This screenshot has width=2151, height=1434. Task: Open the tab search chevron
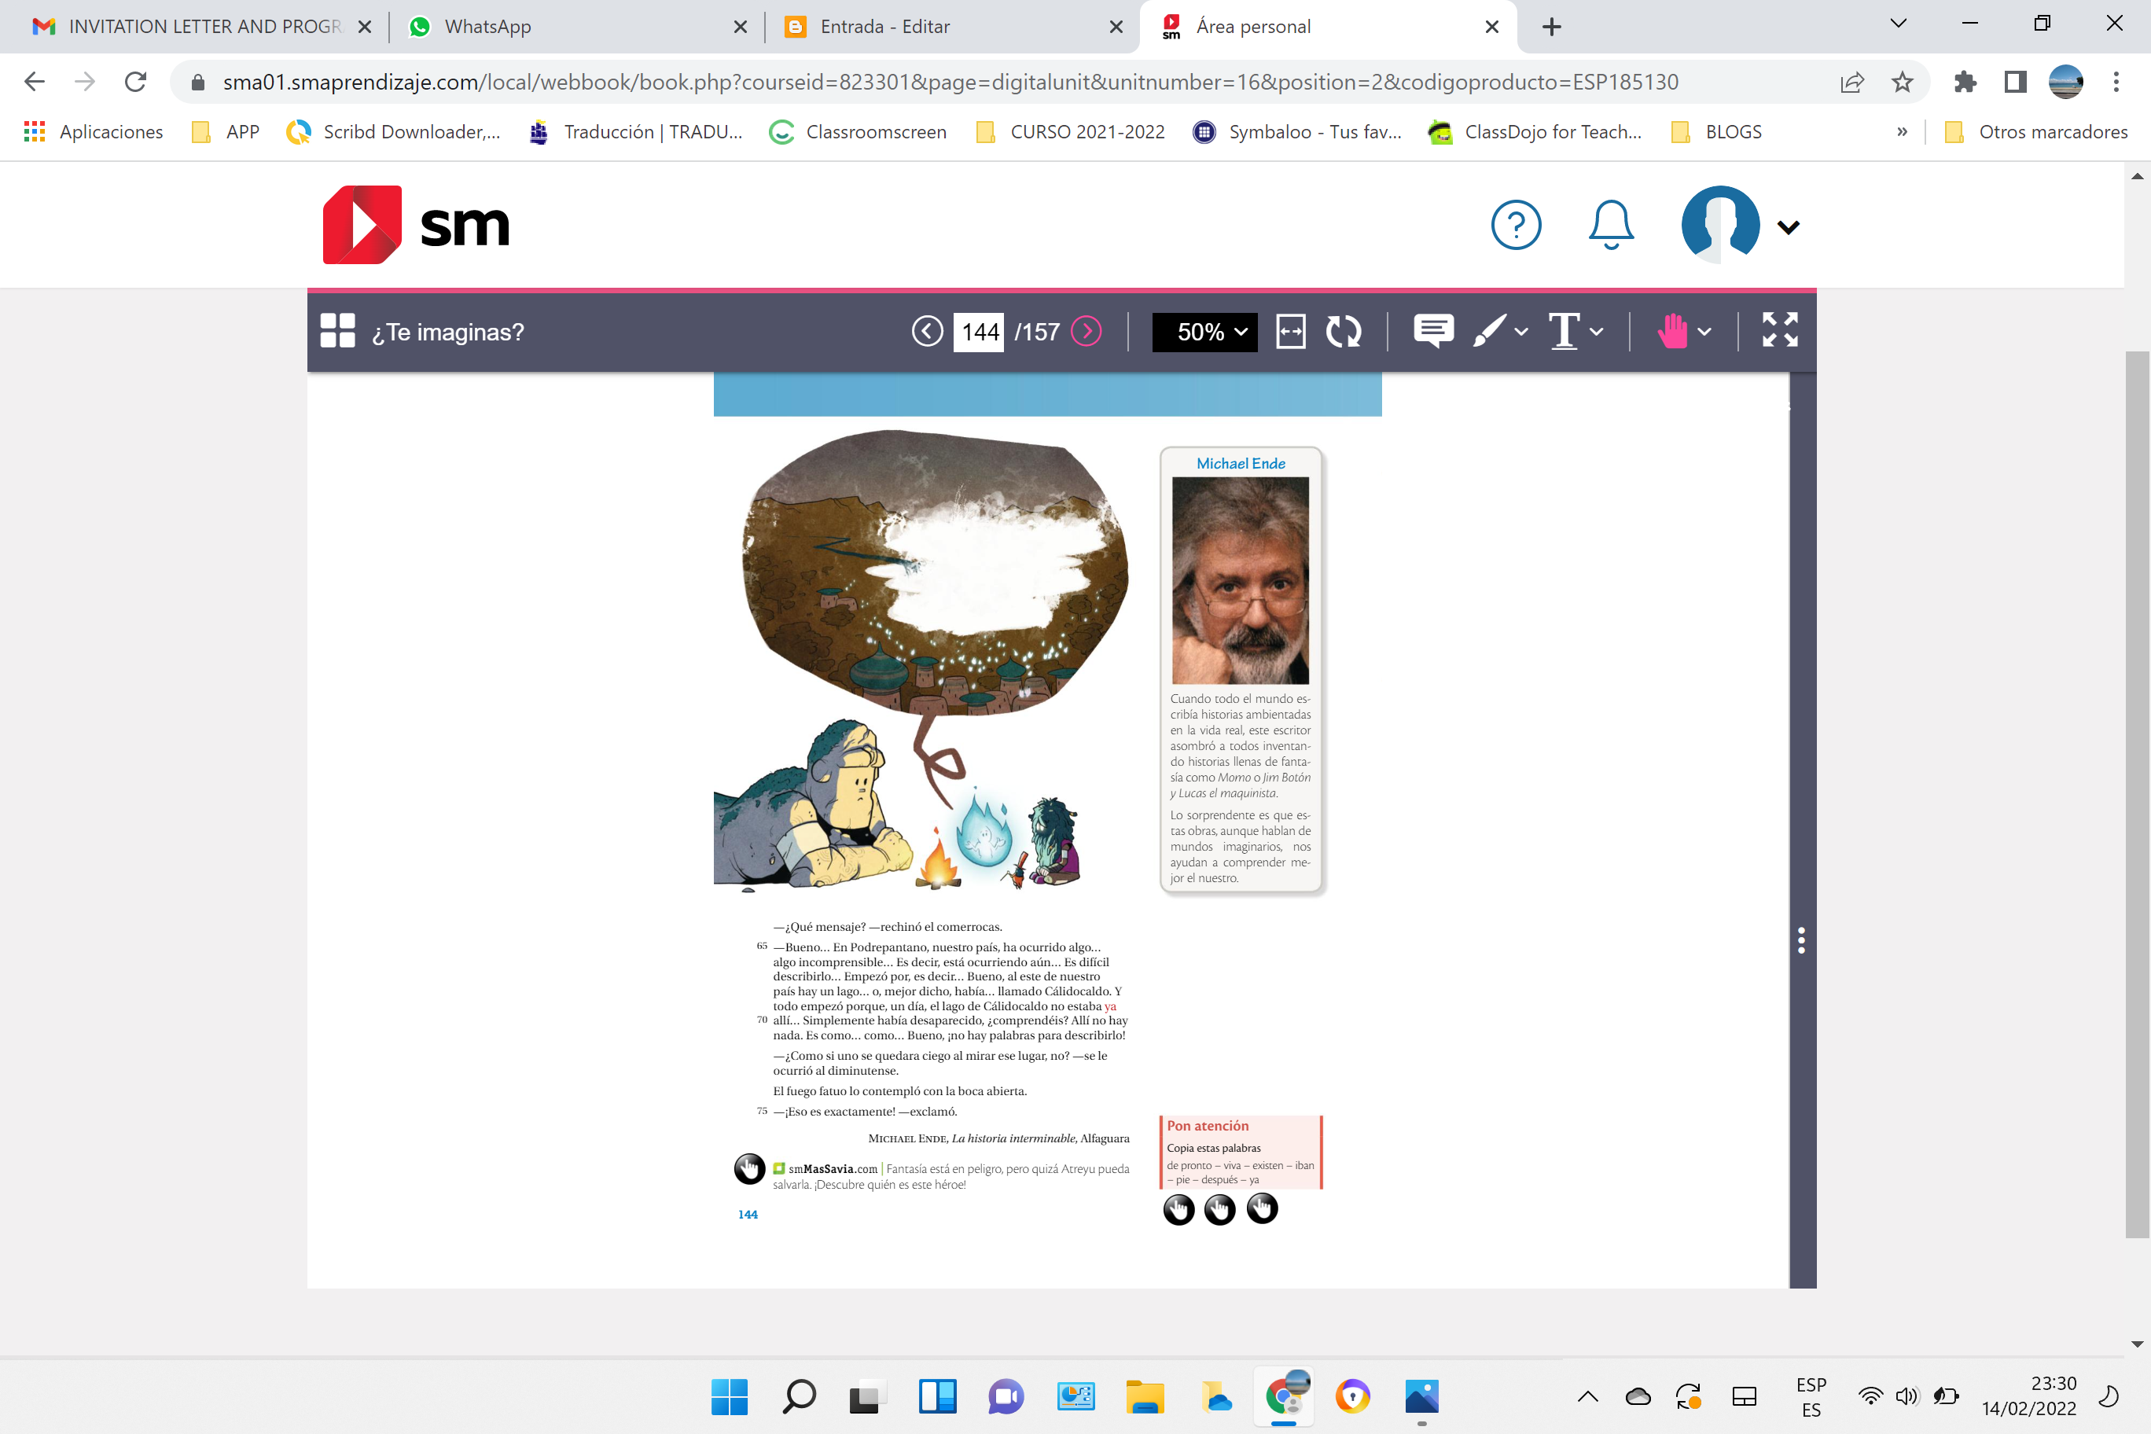1899,24
